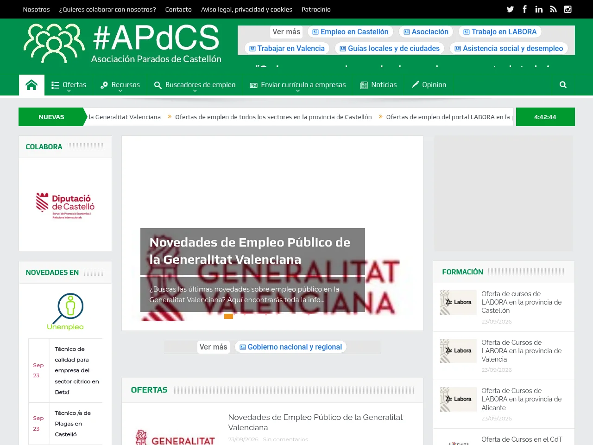Screen dimensions: 593x445
Task: Click the Unempleo magnifier logo
Action: click(65, 311)
